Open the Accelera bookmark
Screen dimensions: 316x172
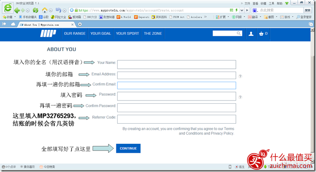point(194,17)
